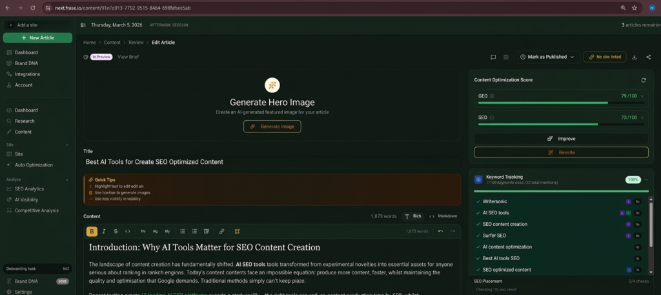This screenshot has width=661, height=295.
Task: Click the SEO score progress bar
Action: (x=561, y=125)
